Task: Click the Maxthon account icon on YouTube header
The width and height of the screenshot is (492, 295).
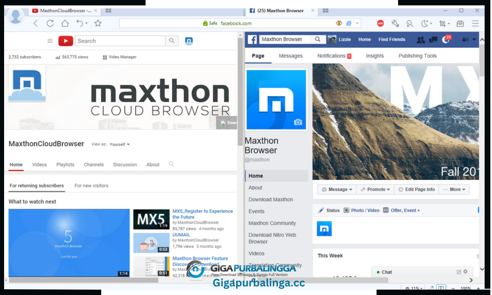Action: (189, 41)
